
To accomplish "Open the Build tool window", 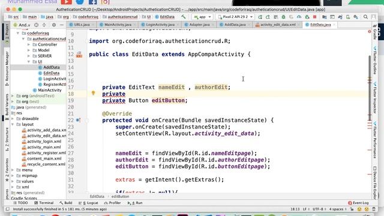I will click(x=65, y=203).
